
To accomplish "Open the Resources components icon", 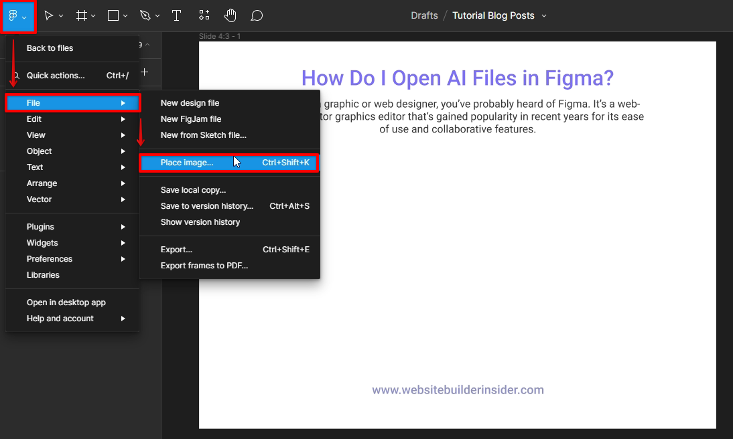I will (x=204, y=15).
